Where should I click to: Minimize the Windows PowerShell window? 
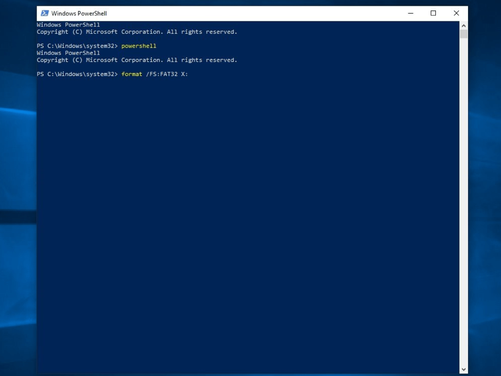(x=410, y=13)
